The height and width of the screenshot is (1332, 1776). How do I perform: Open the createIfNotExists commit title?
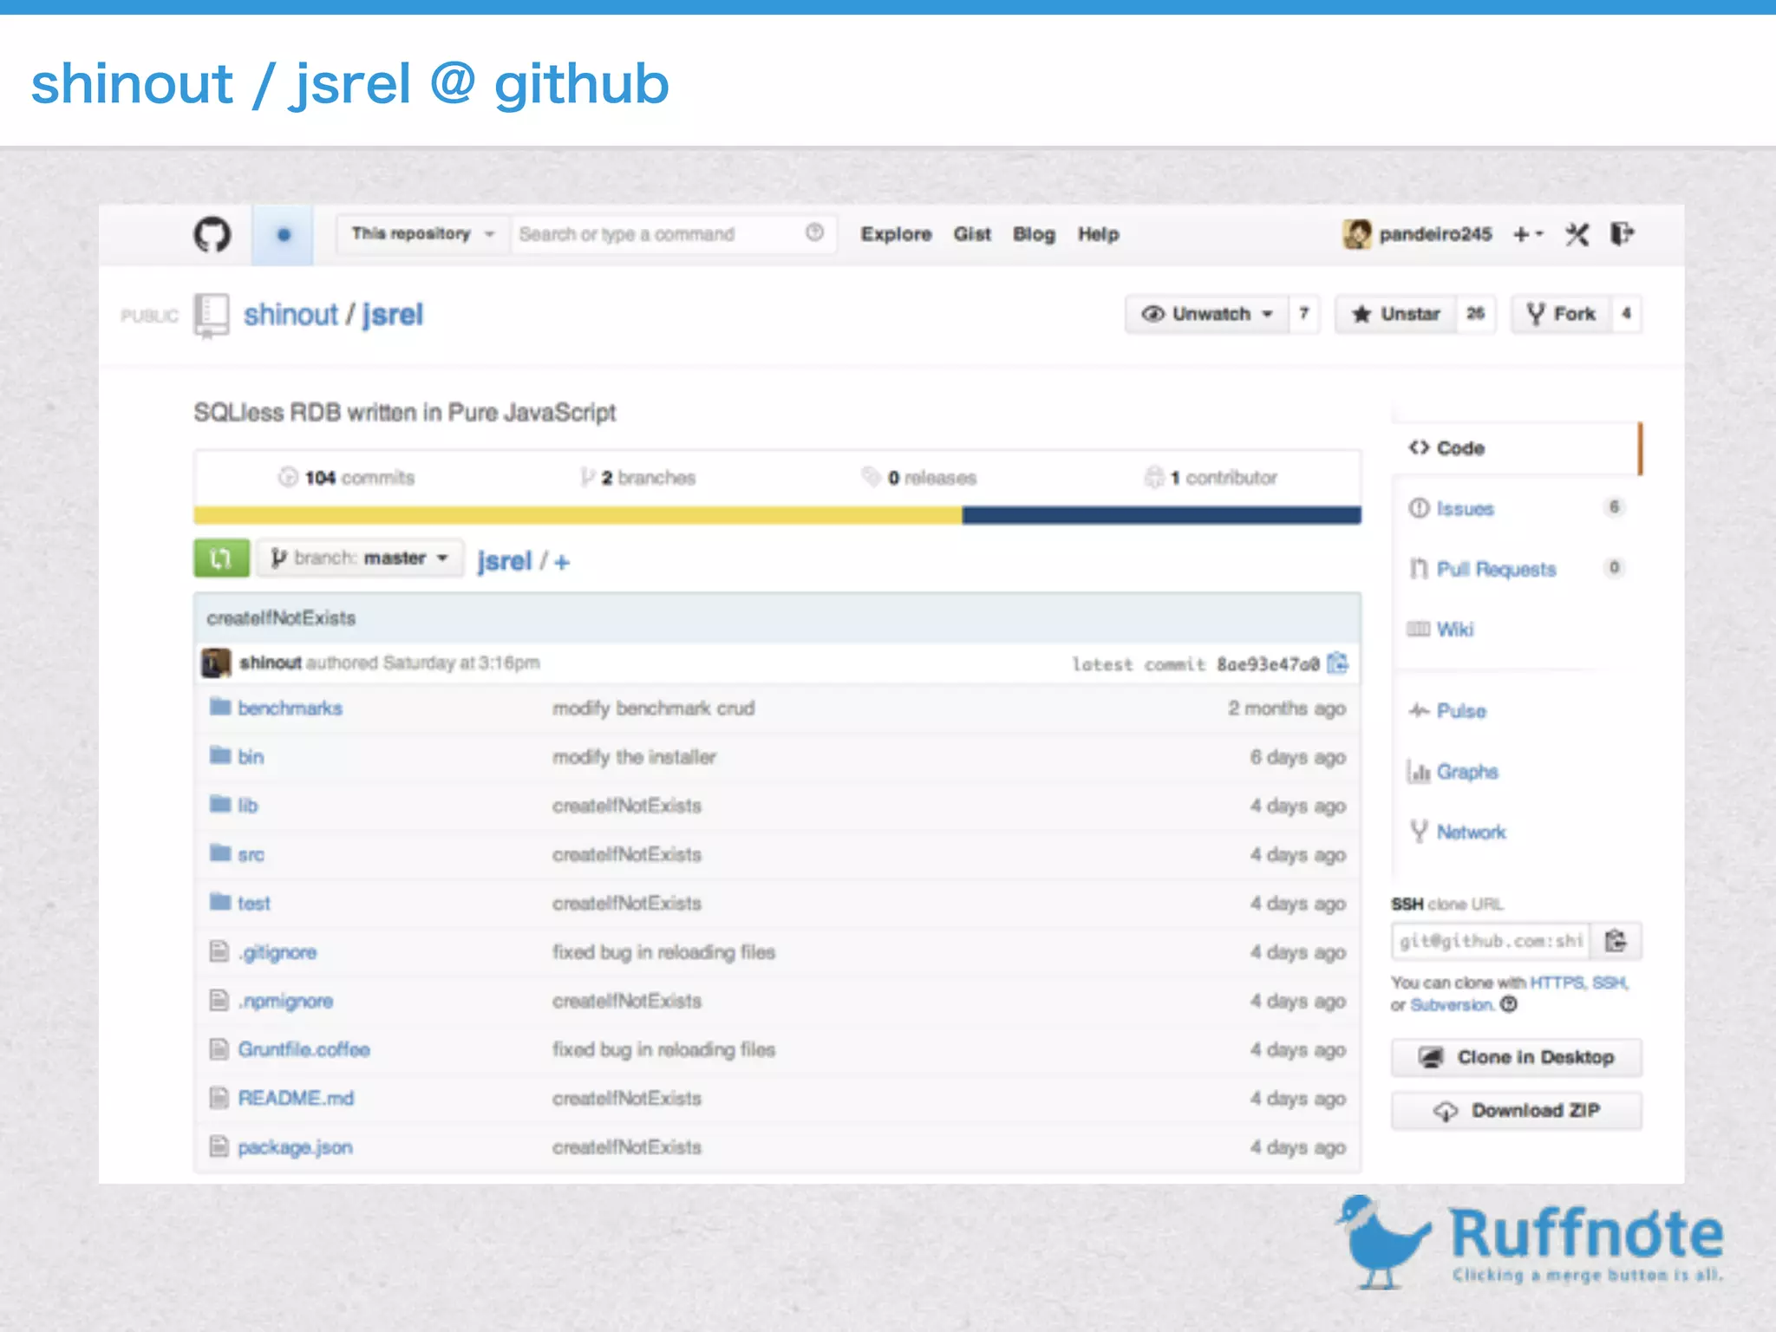click(281, 618)
